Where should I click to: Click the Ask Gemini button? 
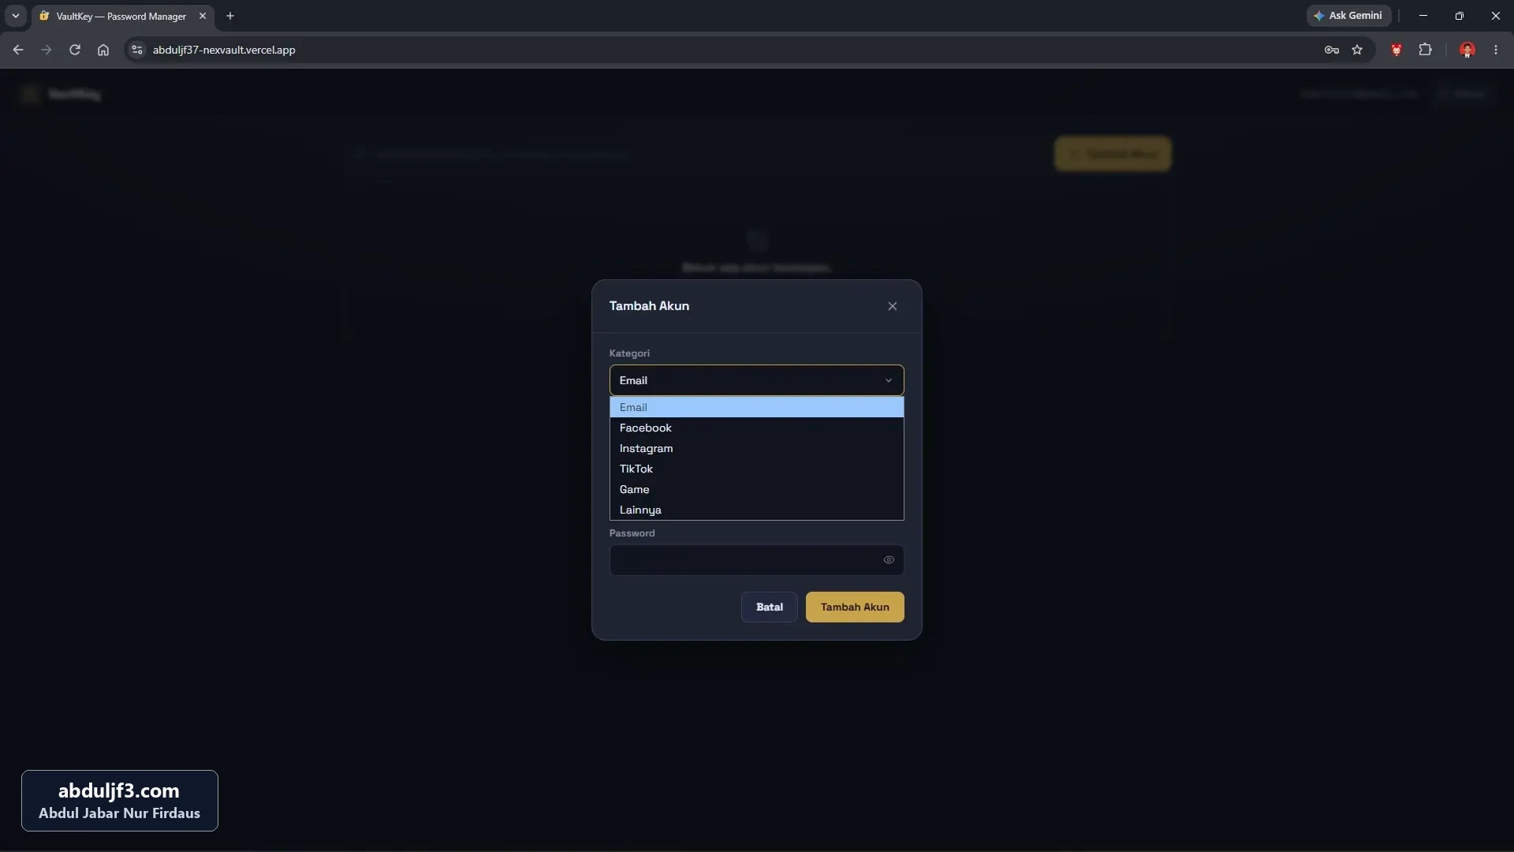1348,16
